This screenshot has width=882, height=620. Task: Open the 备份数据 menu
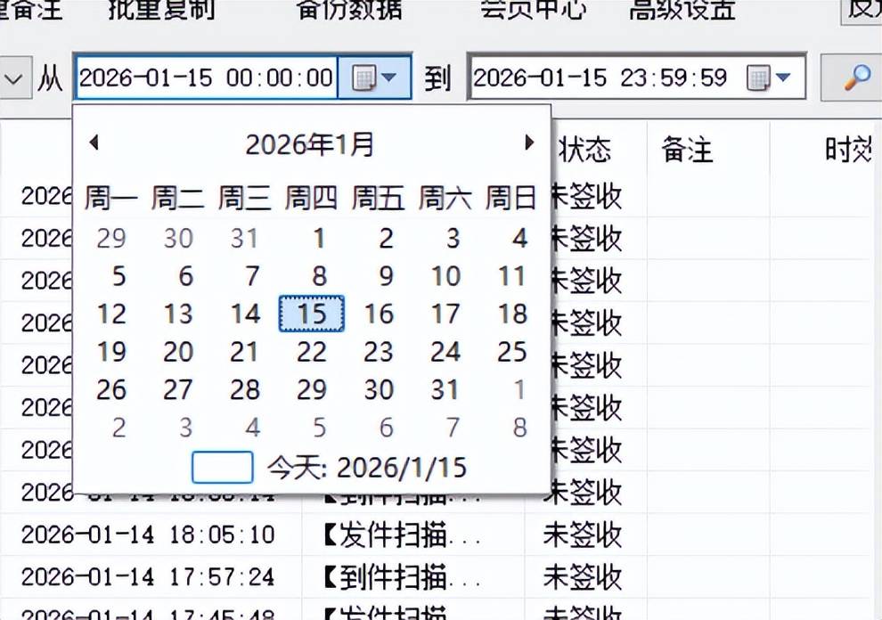click(348, 9)
